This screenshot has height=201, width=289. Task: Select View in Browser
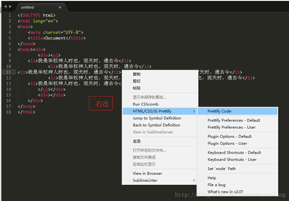point(160,174)
